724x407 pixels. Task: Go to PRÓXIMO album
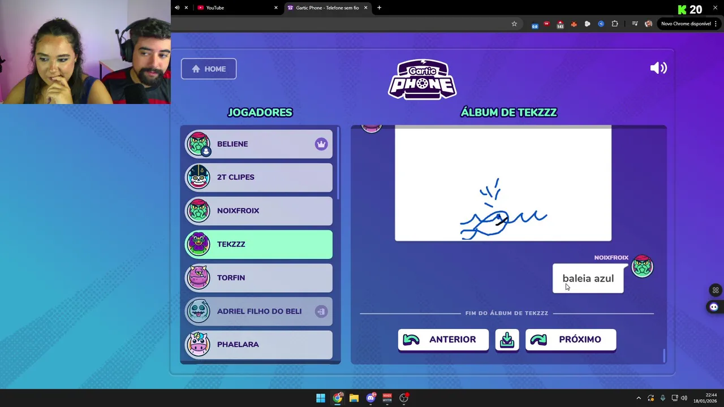click(x=571, y=340)
